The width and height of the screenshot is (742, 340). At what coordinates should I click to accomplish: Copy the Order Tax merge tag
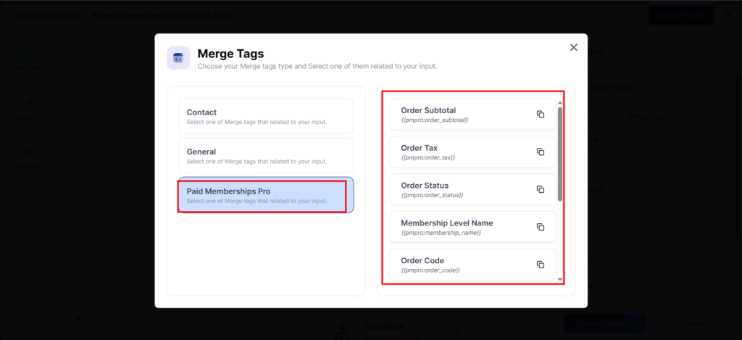(540, 152)
